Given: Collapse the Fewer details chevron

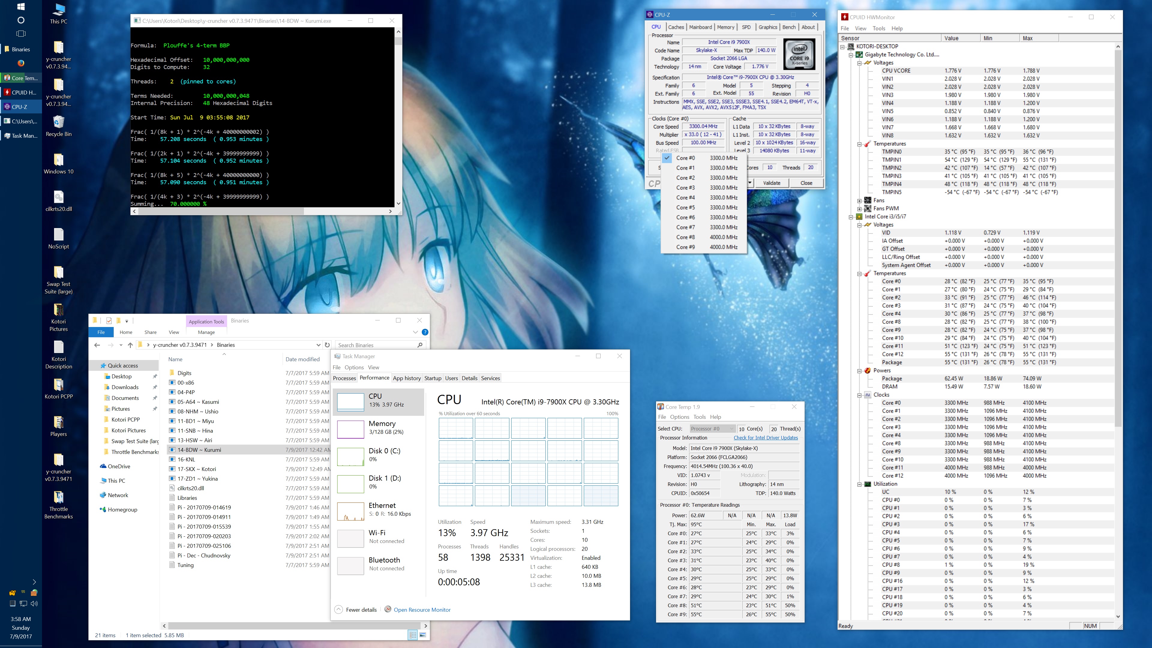Looking at the screenshot, I should point(338,610).
